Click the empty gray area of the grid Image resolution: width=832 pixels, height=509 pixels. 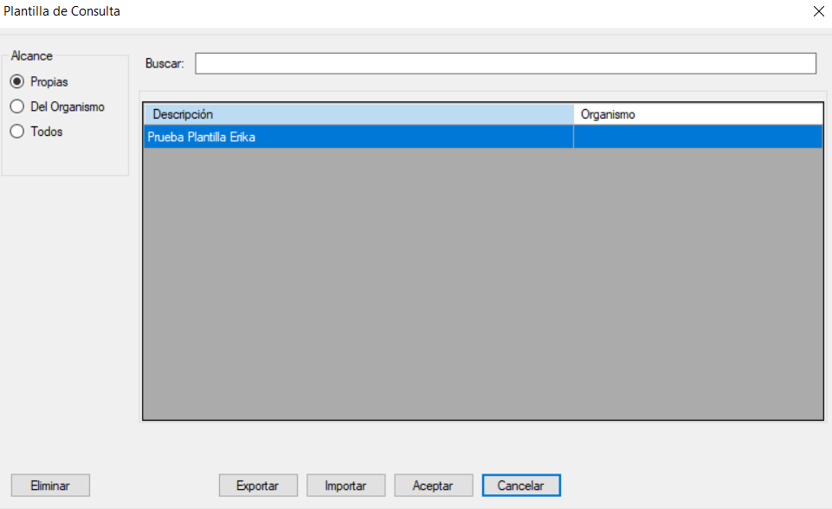click(x=482, y=286)
